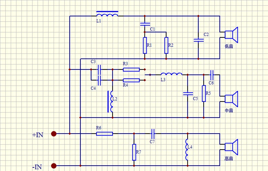Select the R1 resistor symbol
This screenshot has width=268, height=171.
(145, 45)
